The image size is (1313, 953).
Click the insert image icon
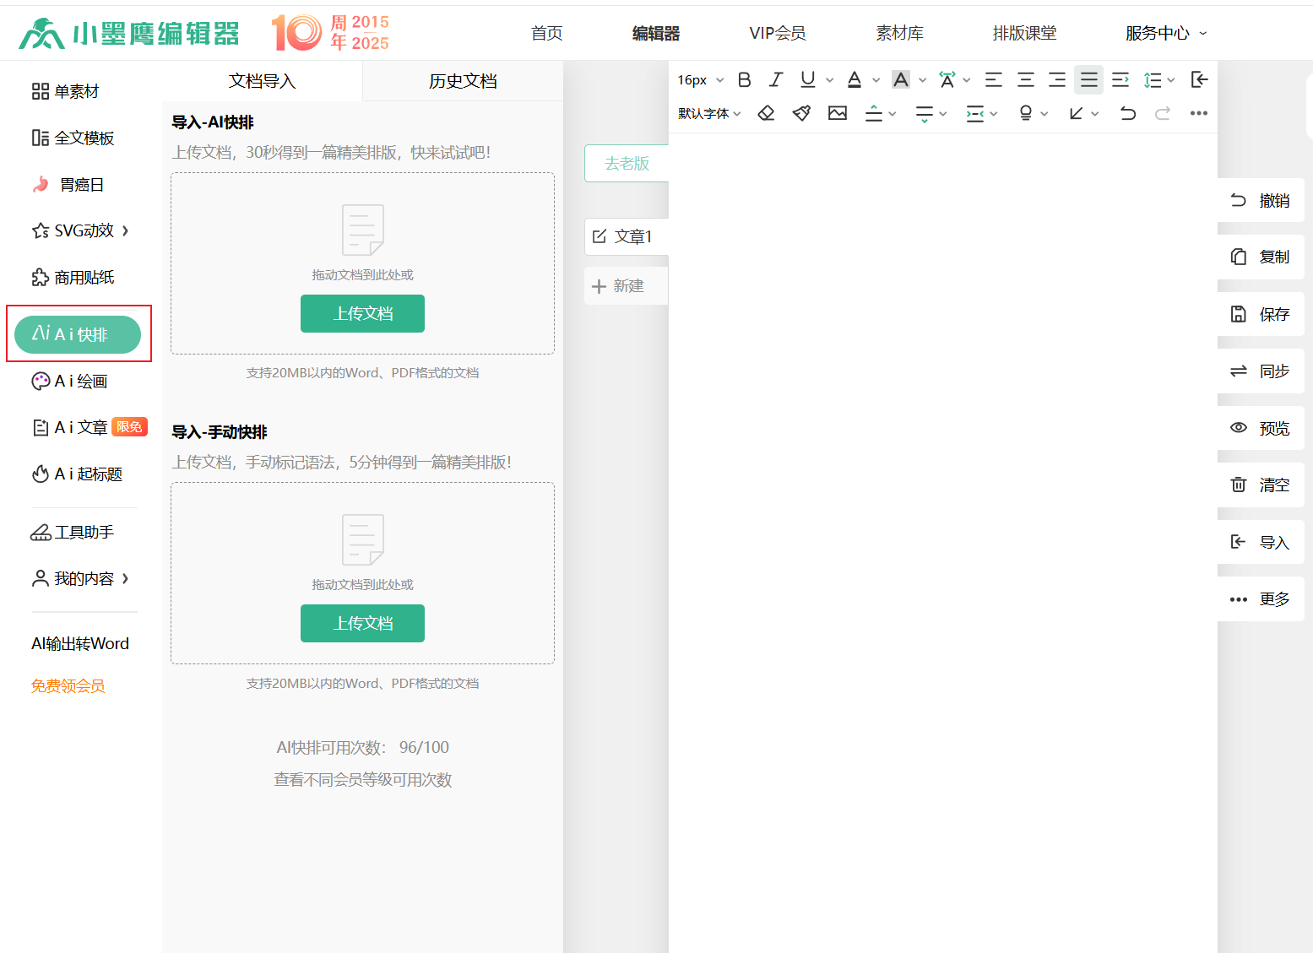point(837,113)
